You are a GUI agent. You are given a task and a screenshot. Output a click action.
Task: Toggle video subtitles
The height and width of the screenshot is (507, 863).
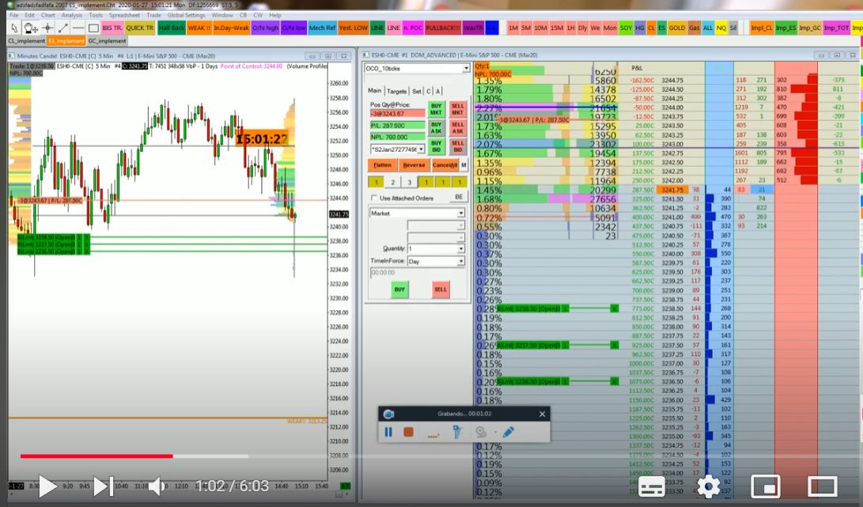tap(651, 486)
